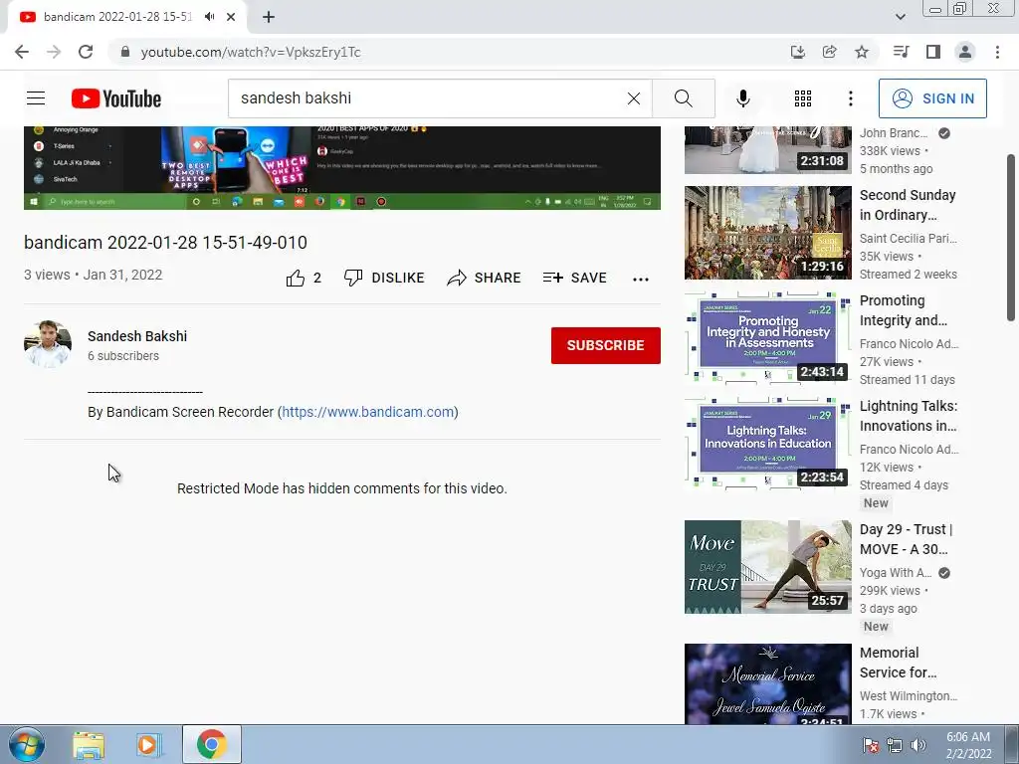This screenshot has height=764, width=1019.
Task: Click the Yoga With A… channel name
Action: tap(896, 572)
